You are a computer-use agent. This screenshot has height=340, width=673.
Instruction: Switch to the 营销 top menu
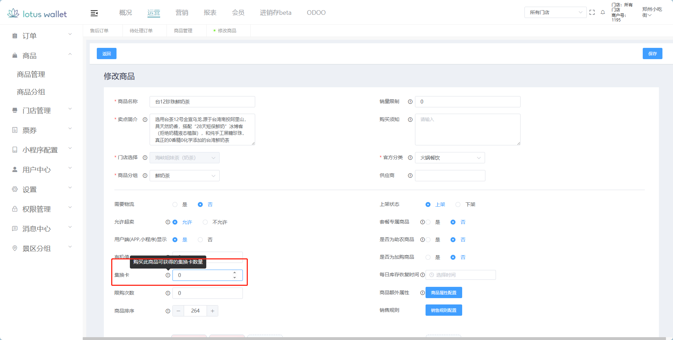[x=182, y=13]
